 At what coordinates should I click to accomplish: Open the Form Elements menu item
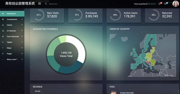[12, 36]
